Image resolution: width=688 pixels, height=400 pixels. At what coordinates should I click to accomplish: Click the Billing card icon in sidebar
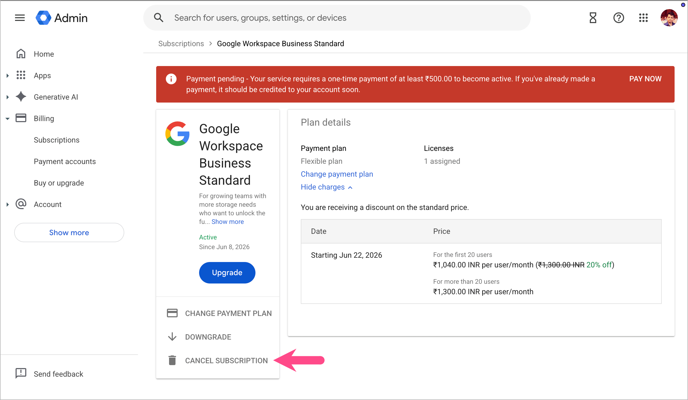21,118
